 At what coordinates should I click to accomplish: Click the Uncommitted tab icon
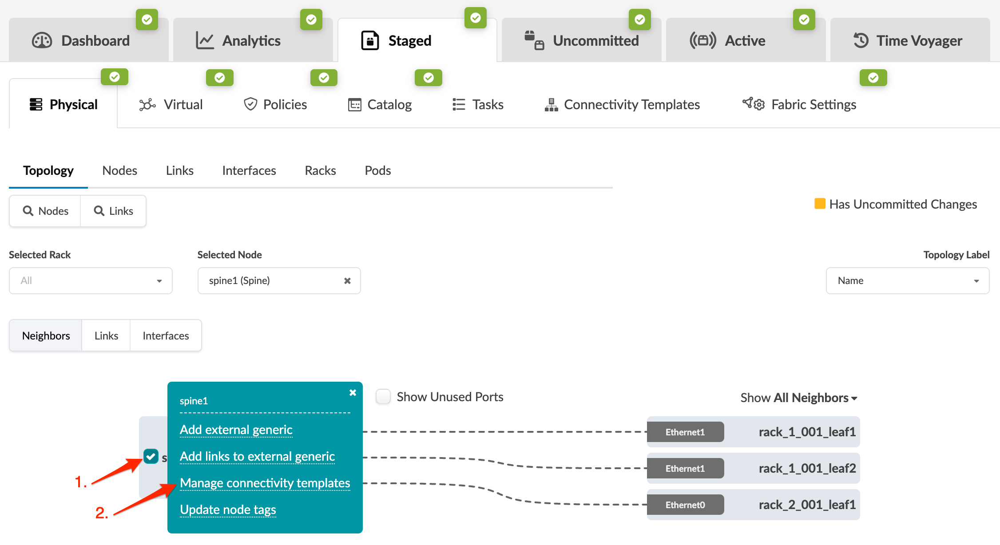(534, 40)
